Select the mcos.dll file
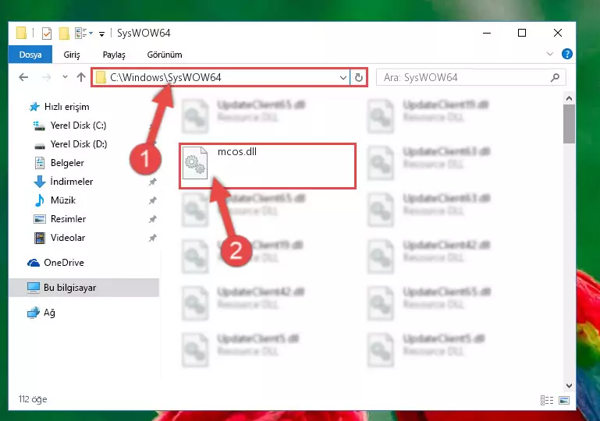Image resolution: width=600 pixels, height=421 pixels. coord(268,166)
